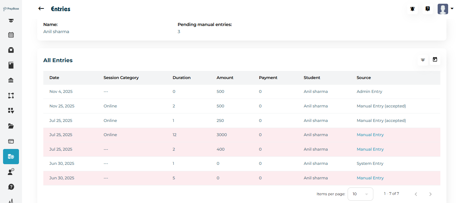Click the sidebar question mark help icon

coord(11,187)
